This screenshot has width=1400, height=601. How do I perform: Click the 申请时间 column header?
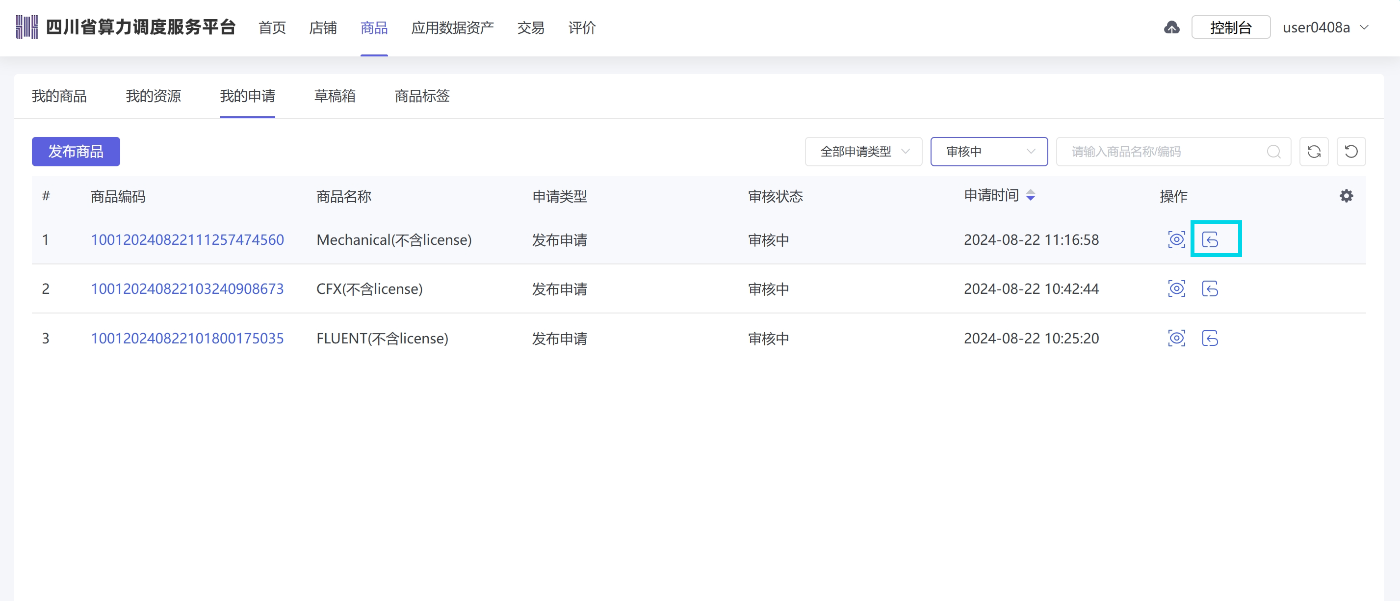coord(991,196)
